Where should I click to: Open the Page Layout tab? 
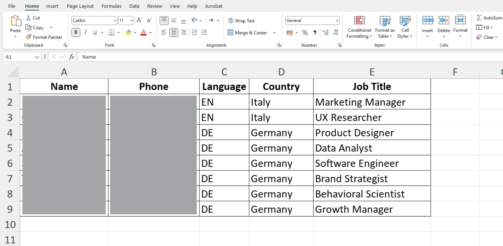coord(80,6)
